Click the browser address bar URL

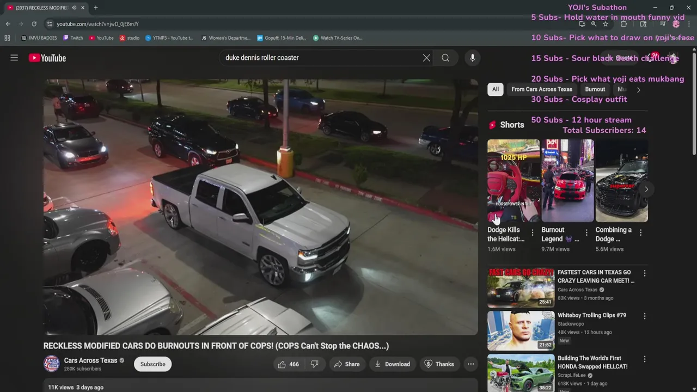point(97,24)
